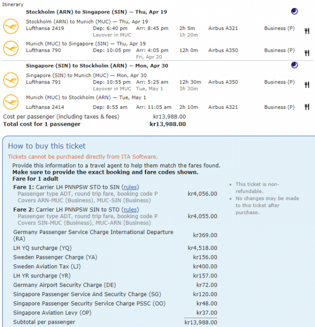This screenshot has height=327, width=315.
Task: Click the total cost for 1 passenger amount
Action: pos(167,124)
